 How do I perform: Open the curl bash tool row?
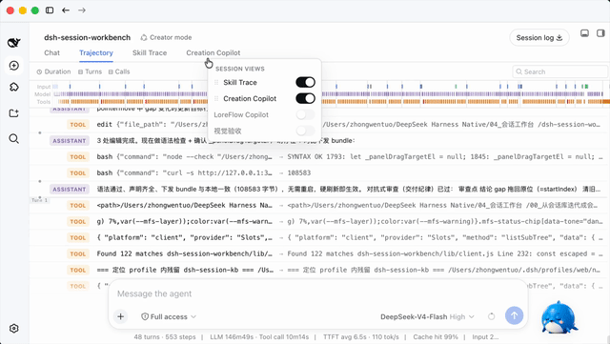coord(319,172)
